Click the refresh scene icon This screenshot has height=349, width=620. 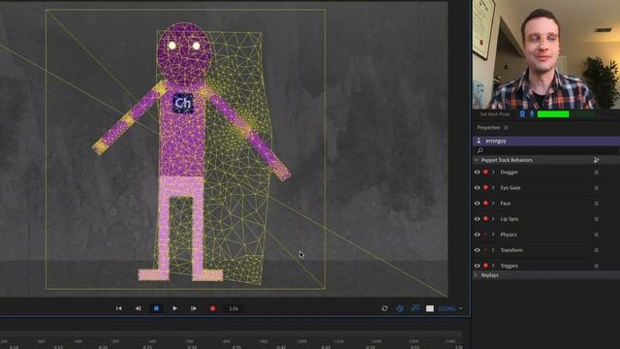pos(385,308)
